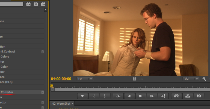Export frame using the camera icon
The height and width of the screenshot is (109, 210).
pyautogui.click(x=199, y=96)
